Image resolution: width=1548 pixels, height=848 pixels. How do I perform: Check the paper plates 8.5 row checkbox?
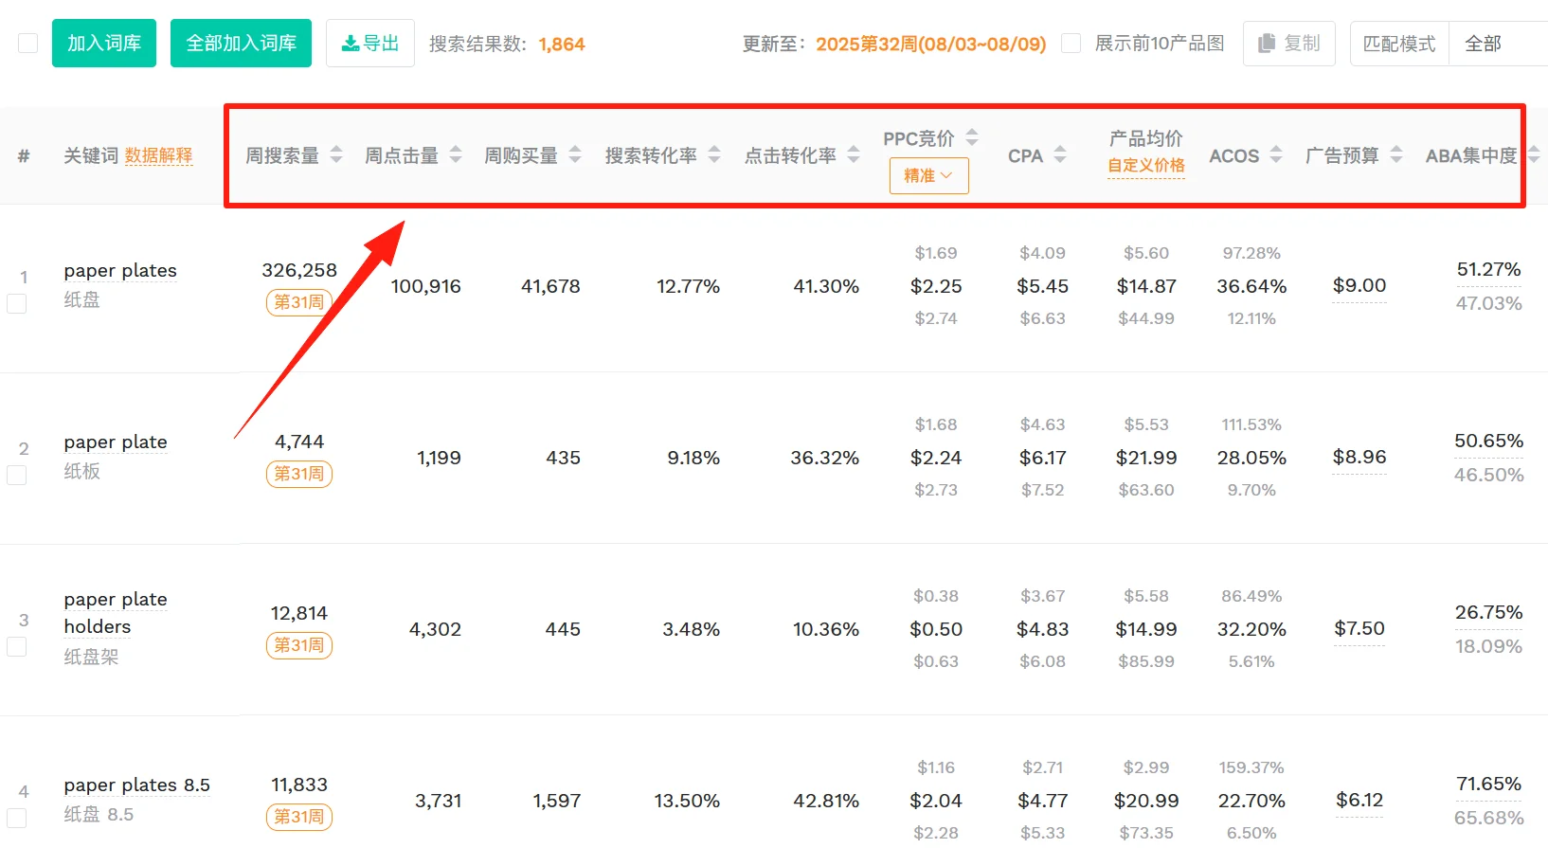click(x=17, y=818)
